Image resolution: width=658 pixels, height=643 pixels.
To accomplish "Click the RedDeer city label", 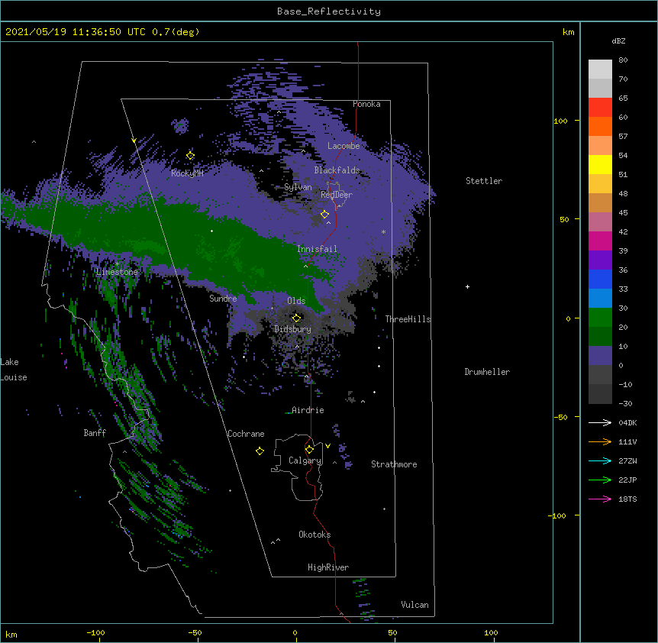I will (x=337, y=195).
